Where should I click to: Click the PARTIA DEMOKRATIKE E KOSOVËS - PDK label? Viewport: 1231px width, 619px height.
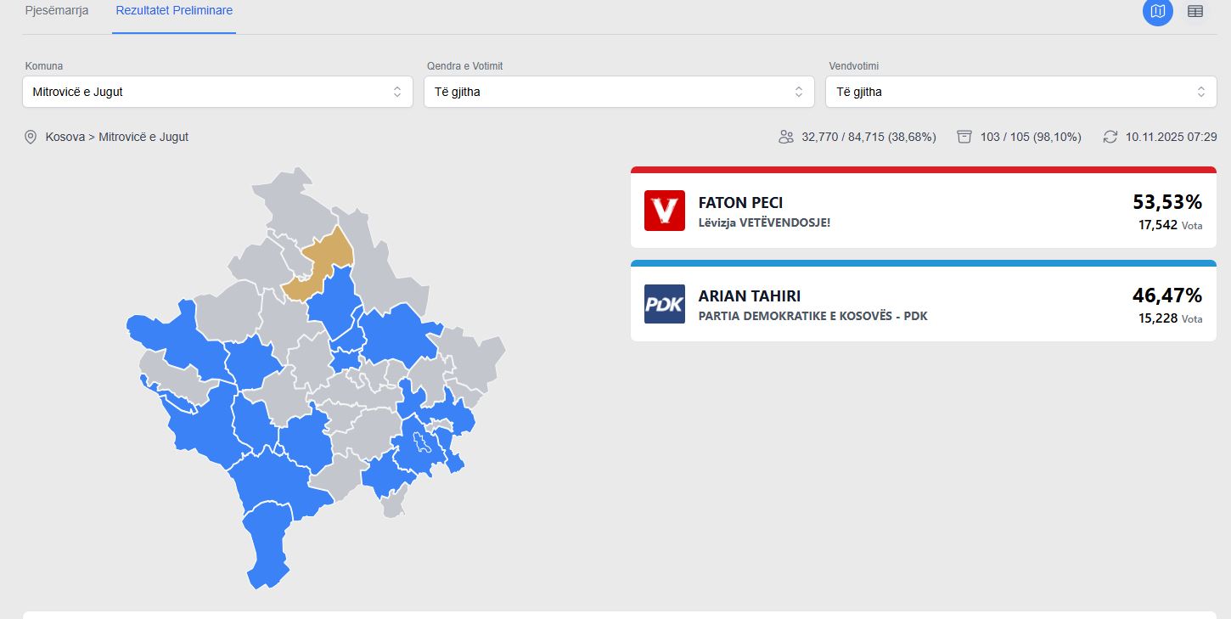coord(812,316)
